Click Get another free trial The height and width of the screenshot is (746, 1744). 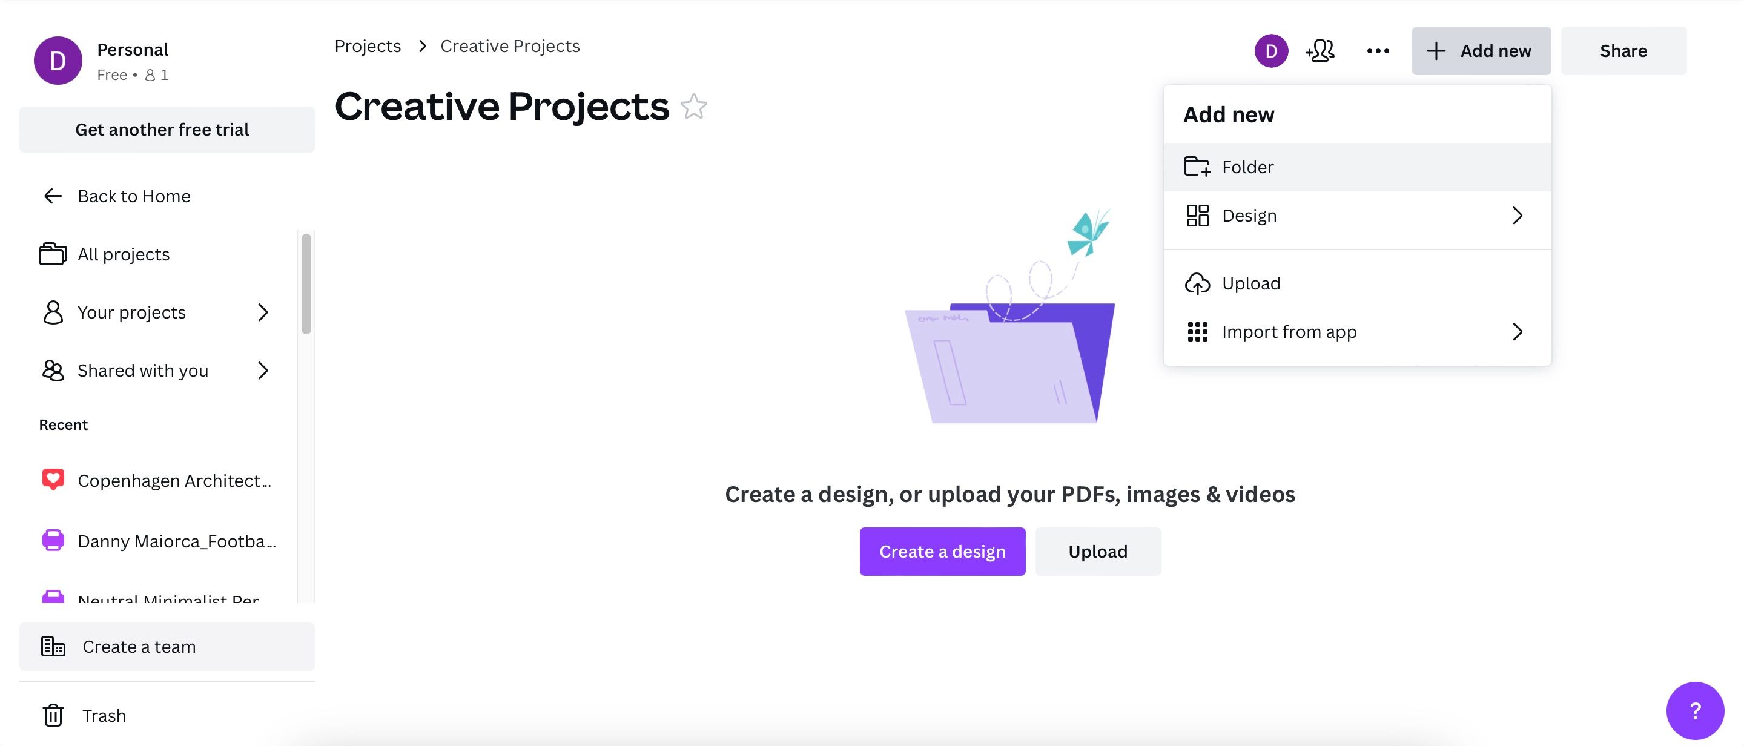coord(162,128)
